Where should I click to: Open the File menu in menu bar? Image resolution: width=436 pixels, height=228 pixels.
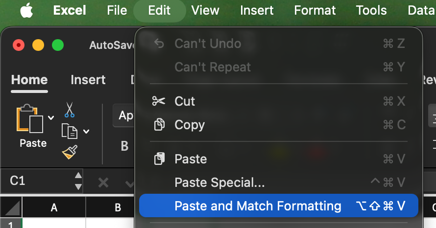(117, 10)
